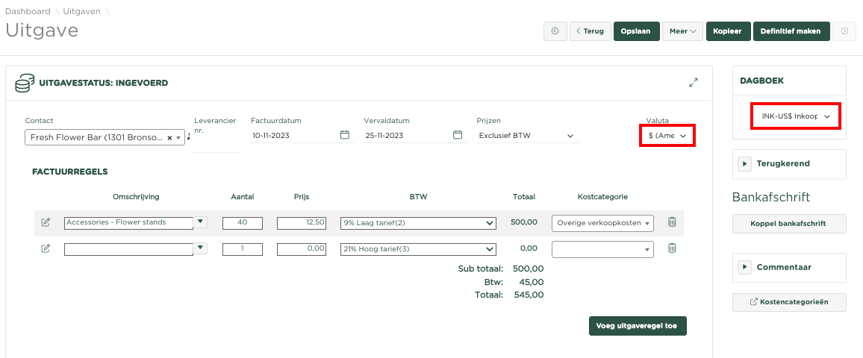Click Voeg uitgaveregel toe button

click(x=638, y=326)
